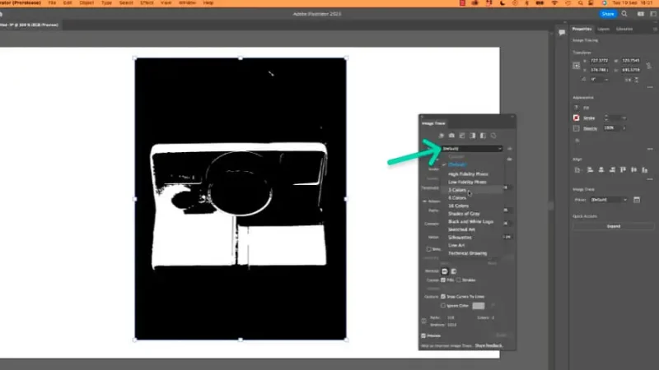659x370 pixels.
Task: Open the Image Trace panel icon in Properties
Action: point(637,200)
